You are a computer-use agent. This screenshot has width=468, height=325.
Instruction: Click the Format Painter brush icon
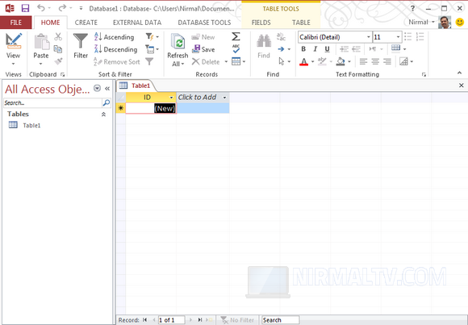58,61
